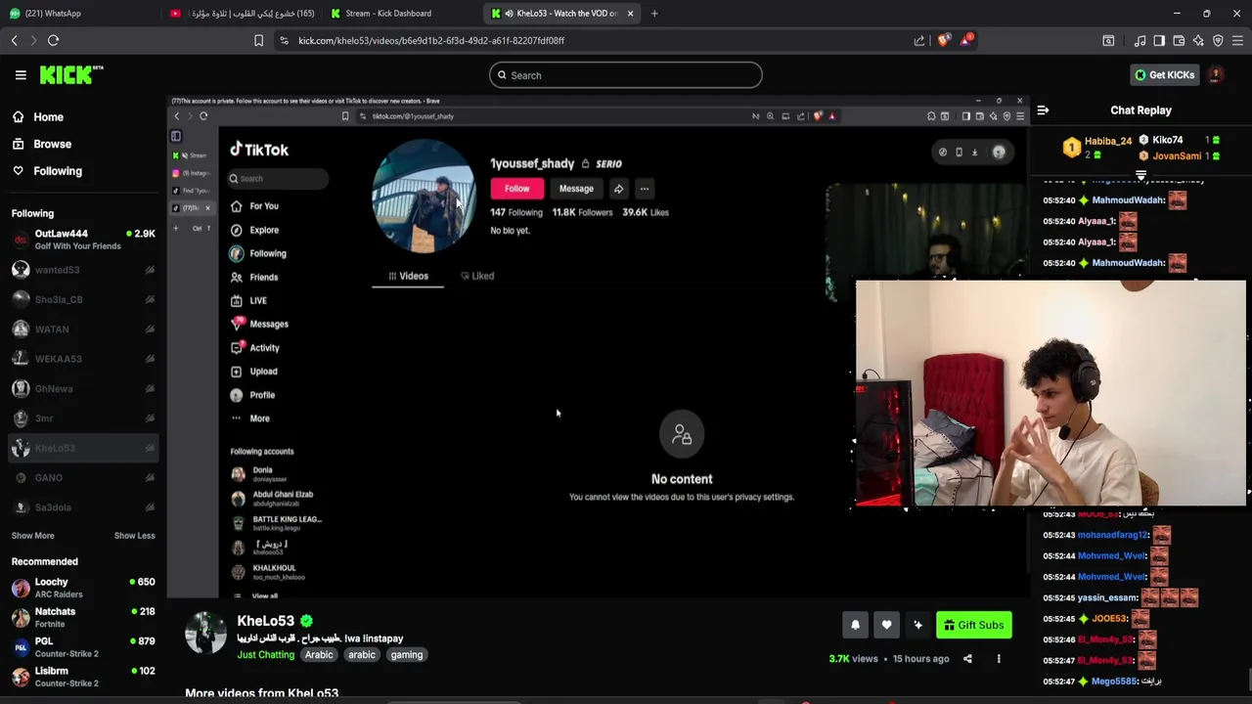The width and height of the screenshot is (1252, 704).
Task: Click the gaming tag
Action: point(407,655)
